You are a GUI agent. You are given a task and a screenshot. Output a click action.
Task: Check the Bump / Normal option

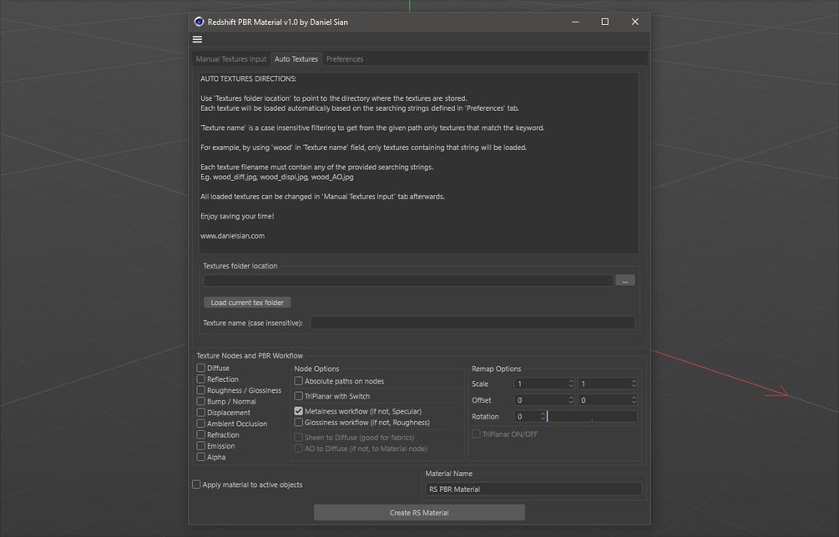200,401
